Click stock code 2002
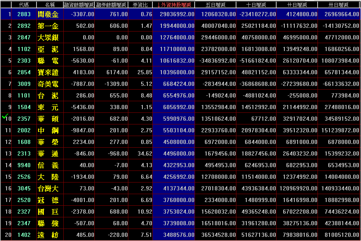This screenshot has width=361, height=241. click(x=24, y=130)
